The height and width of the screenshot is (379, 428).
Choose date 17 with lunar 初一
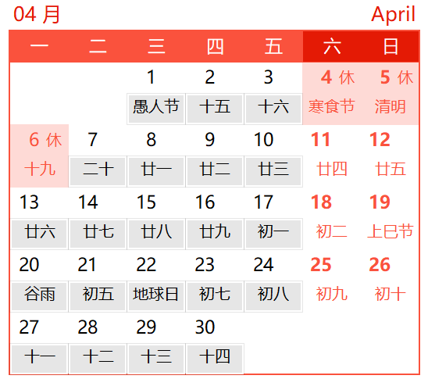point(273,219)
